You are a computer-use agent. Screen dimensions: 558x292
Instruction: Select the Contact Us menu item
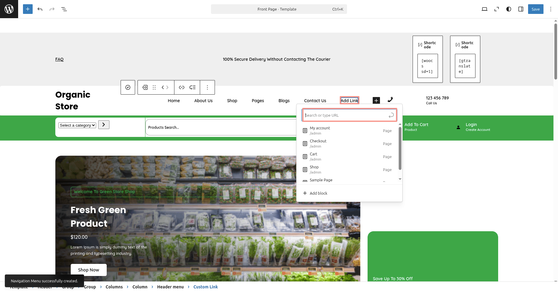click(315, 101)
